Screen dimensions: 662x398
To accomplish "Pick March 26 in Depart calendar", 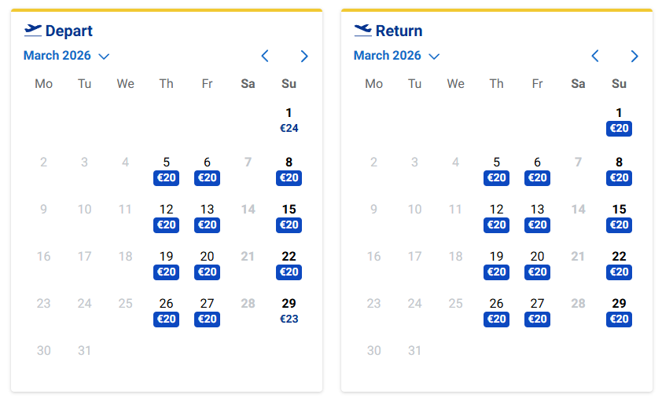I will (166, 311).
